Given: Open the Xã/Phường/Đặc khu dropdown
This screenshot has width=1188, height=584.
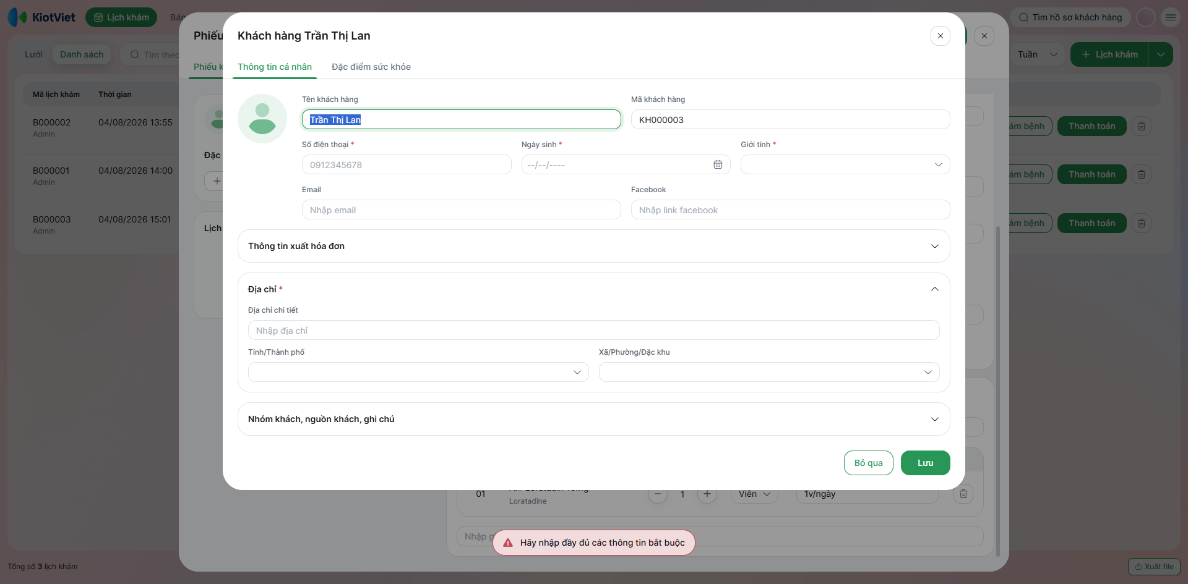Looking at the screenshot, I should 769,372.
